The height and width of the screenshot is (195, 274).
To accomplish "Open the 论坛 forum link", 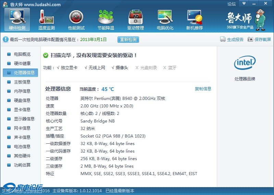I will [x=232, y=4].
